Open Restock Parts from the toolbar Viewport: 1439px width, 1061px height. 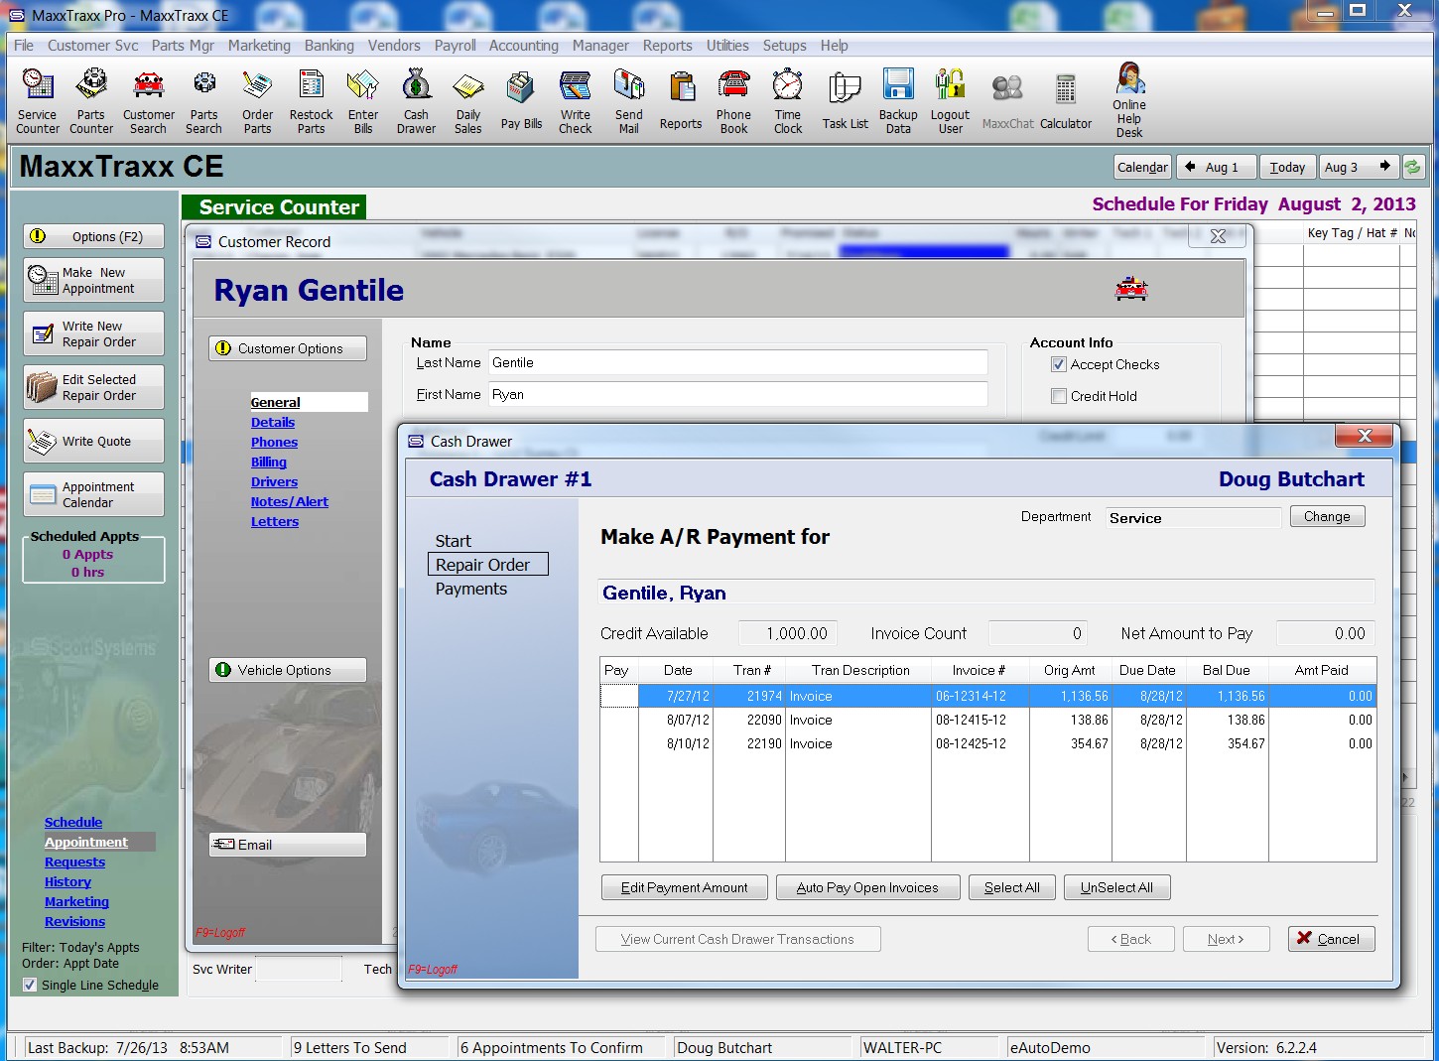(x=312, y=101)
